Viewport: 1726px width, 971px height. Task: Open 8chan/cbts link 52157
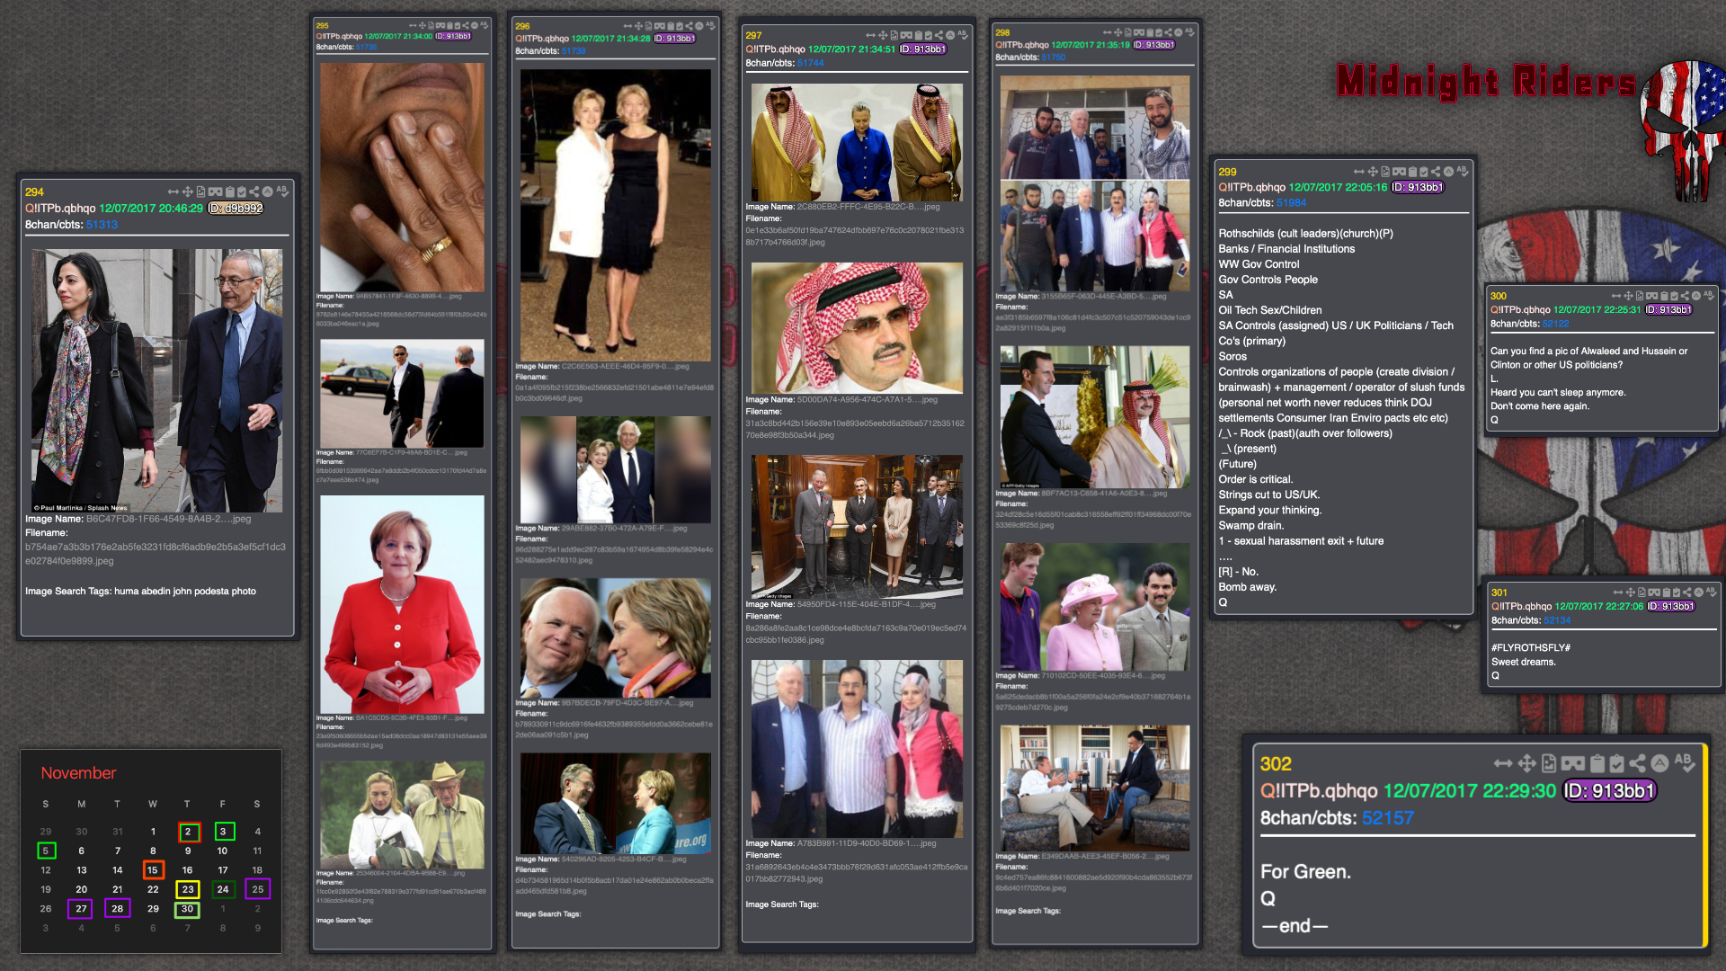pos(1387,818)
